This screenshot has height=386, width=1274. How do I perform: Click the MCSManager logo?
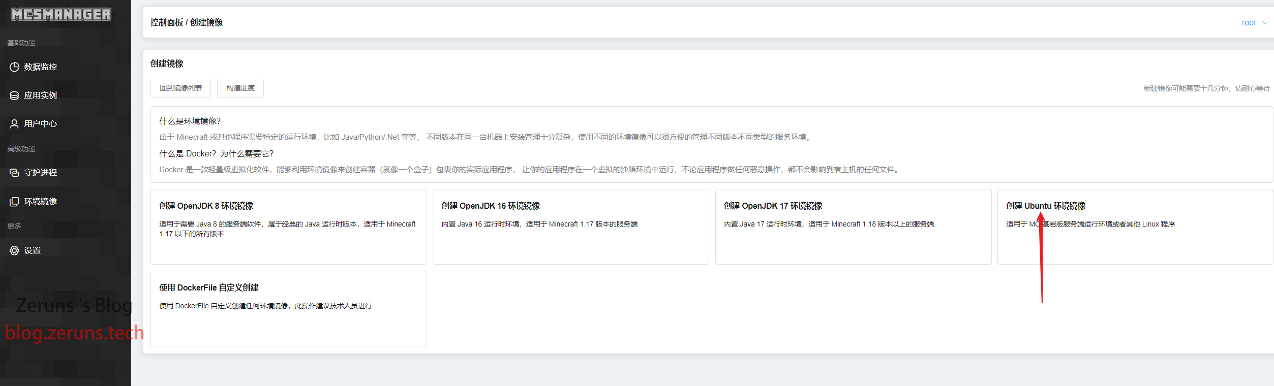61,14
